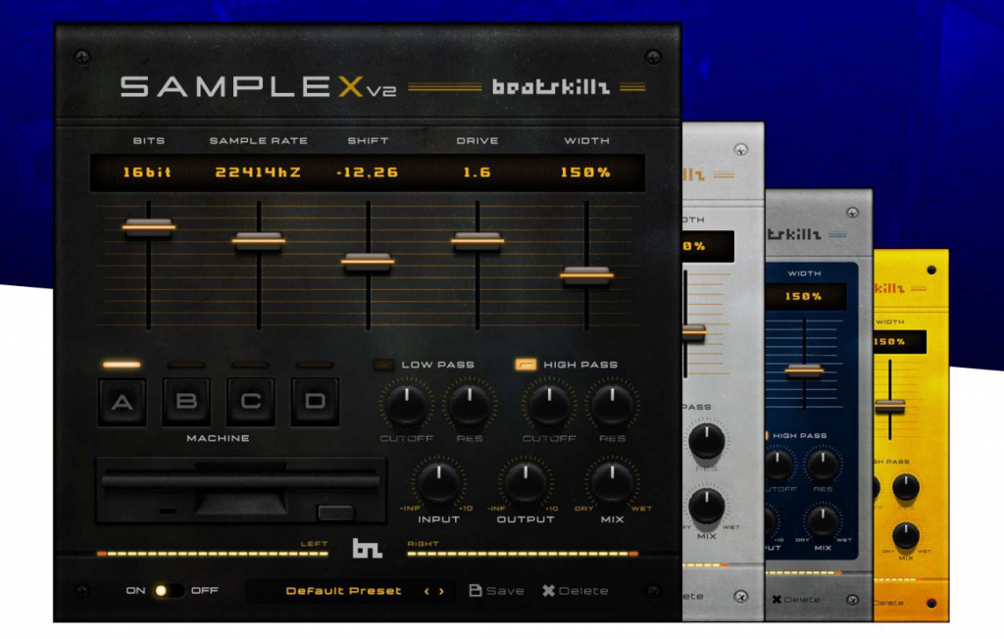
Task: Click the 1.6 drive value
Action: (x=477, y=172)
